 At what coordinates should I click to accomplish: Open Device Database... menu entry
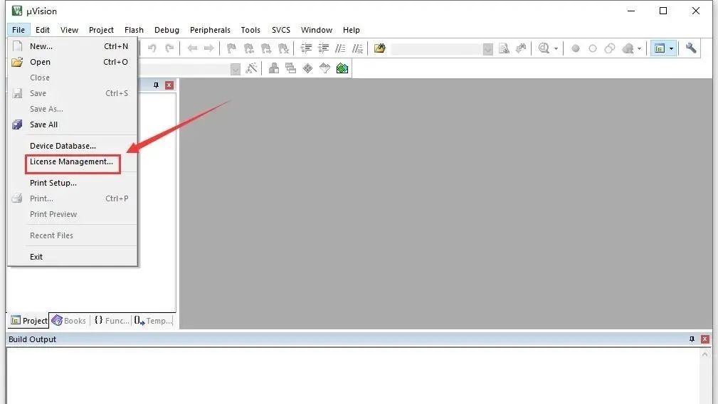73,146
